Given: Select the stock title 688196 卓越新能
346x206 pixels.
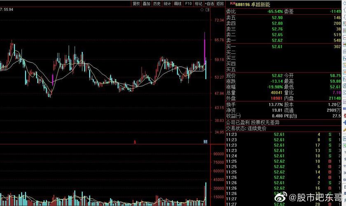Looking at the screenshot, I should tap(252, 5).
